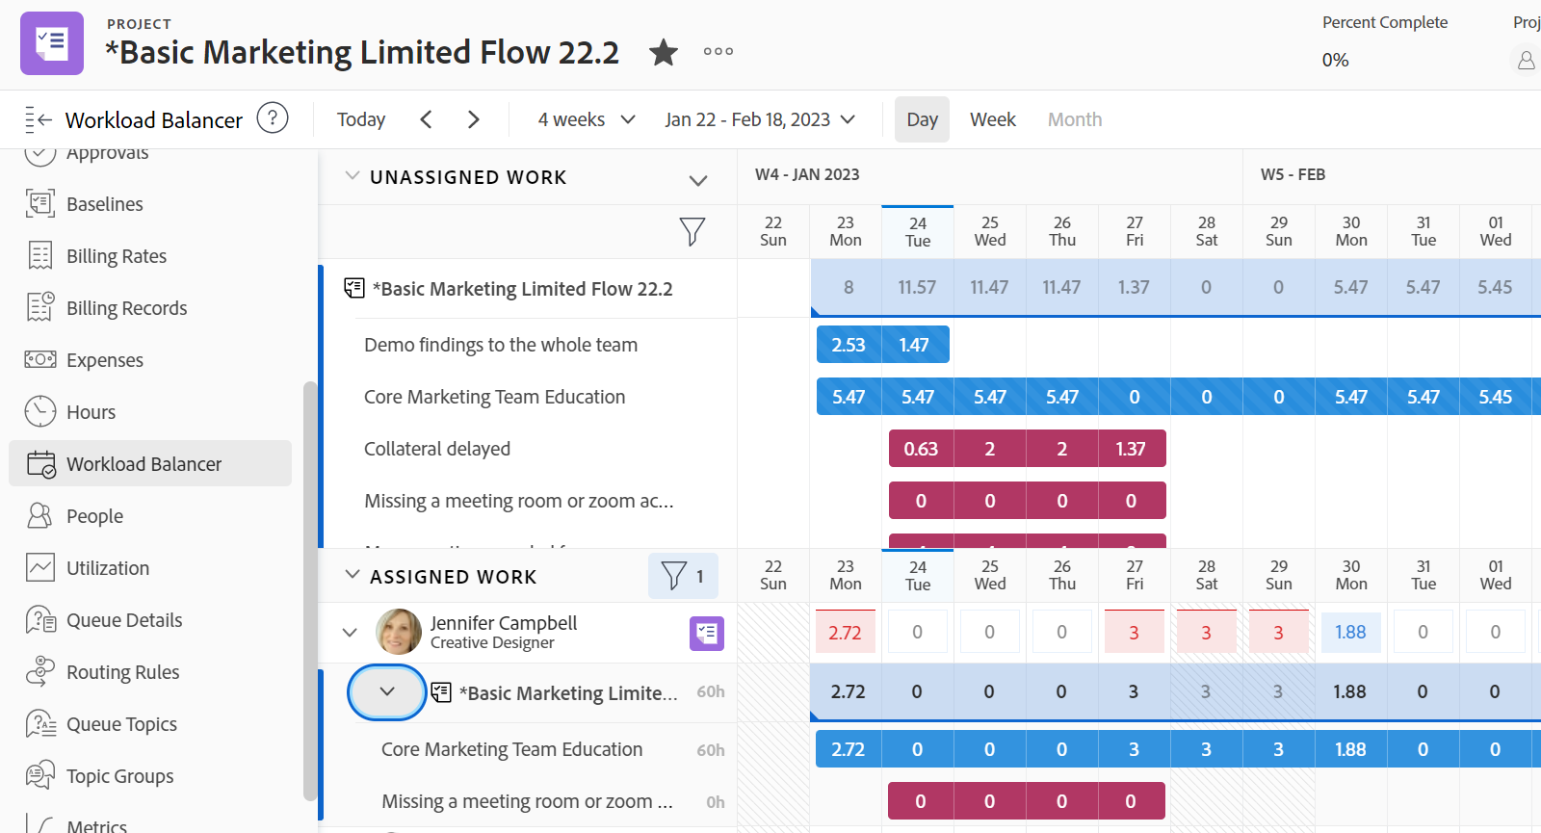This screenshot has height=833, width=1541.
Task: Click the unassigned work filter funnel icon
Action: pos(692,231)
